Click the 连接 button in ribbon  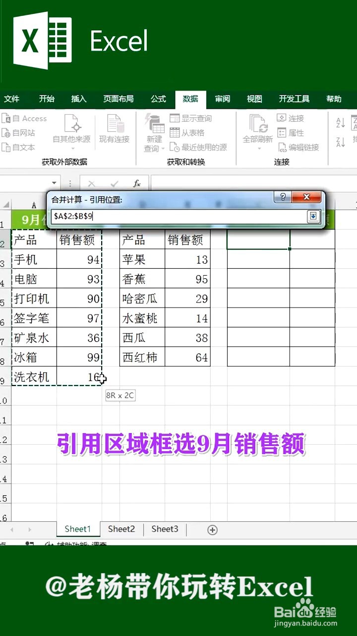pos(291,118)
